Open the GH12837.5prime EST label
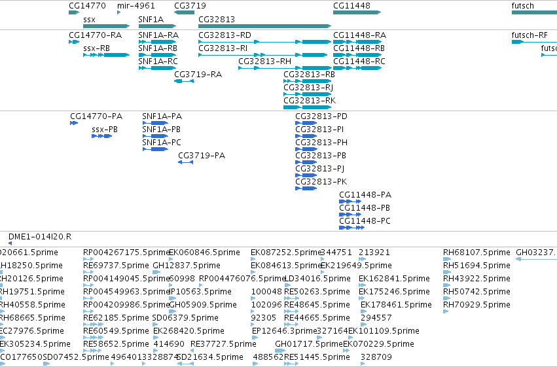 187,266
